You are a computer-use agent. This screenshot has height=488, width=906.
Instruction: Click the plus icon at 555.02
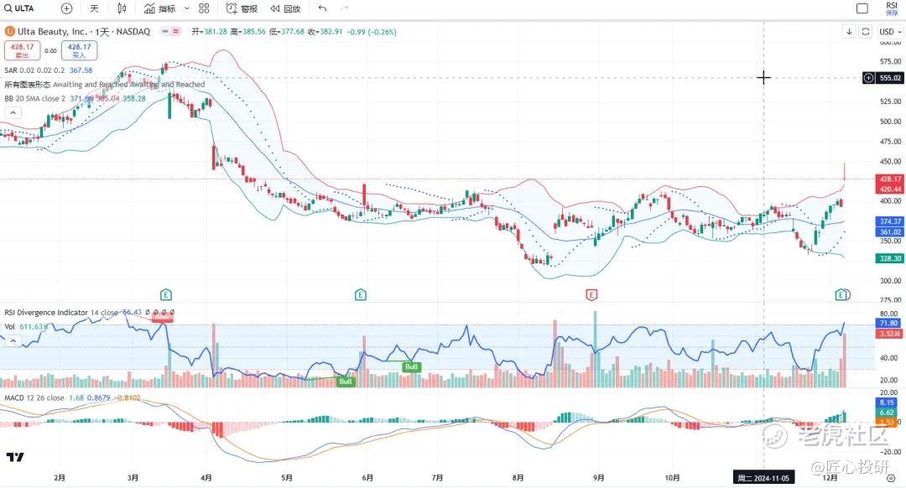click(x=868, y=78)
